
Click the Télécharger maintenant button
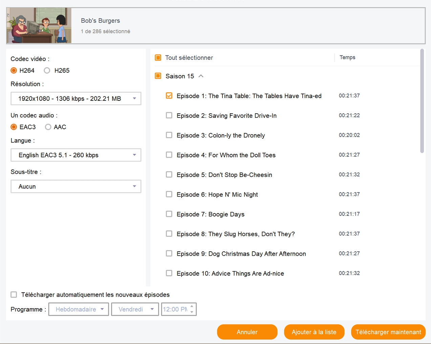[x=388, y=332]
